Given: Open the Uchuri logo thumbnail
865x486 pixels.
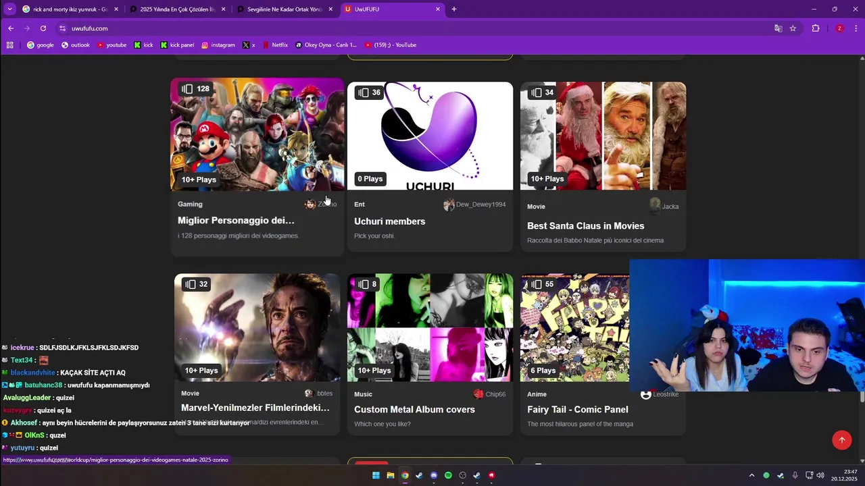Looking at the screenshot, I should (430, 136).
